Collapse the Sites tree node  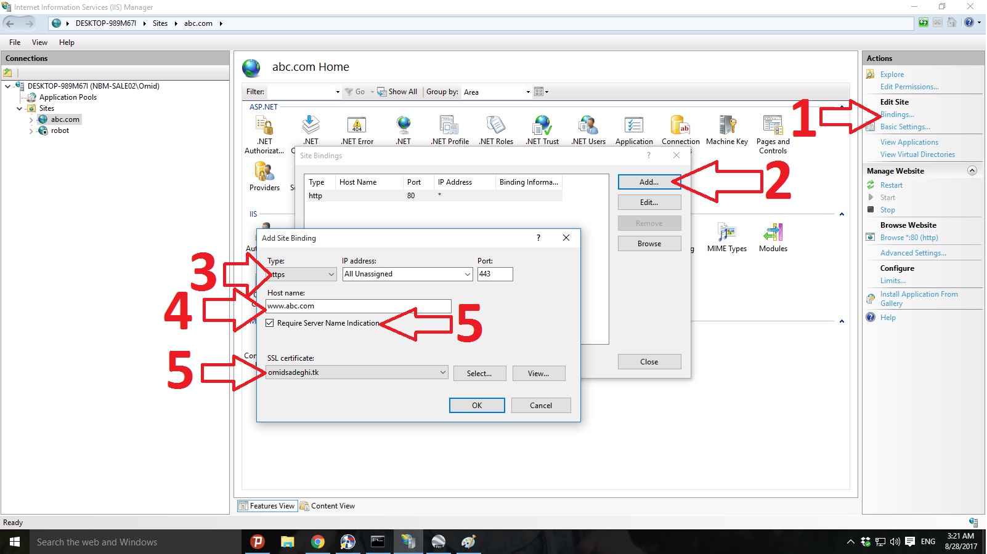20,108
